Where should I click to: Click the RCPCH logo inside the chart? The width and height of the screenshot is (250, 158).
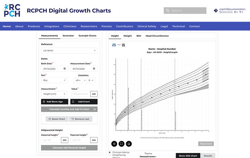click(x=114, y=45)
